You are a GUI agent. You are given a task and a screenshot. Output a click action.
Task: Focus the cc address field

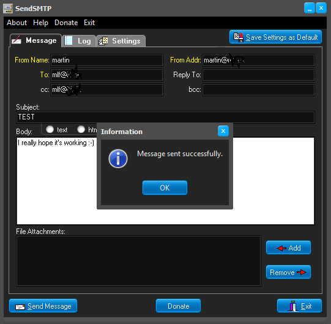click(x=106, y=89)
